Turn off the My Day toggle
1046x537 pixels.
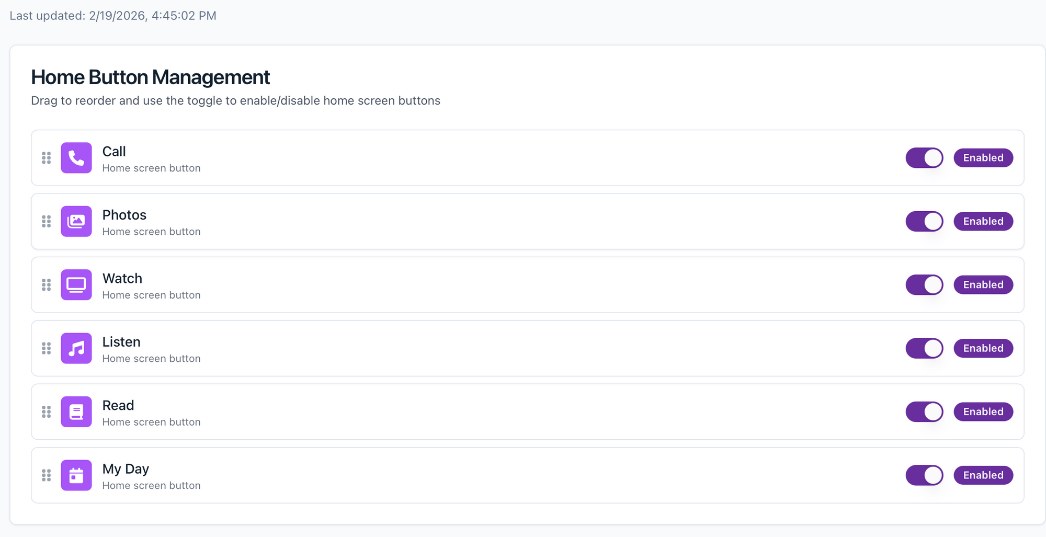924,475
